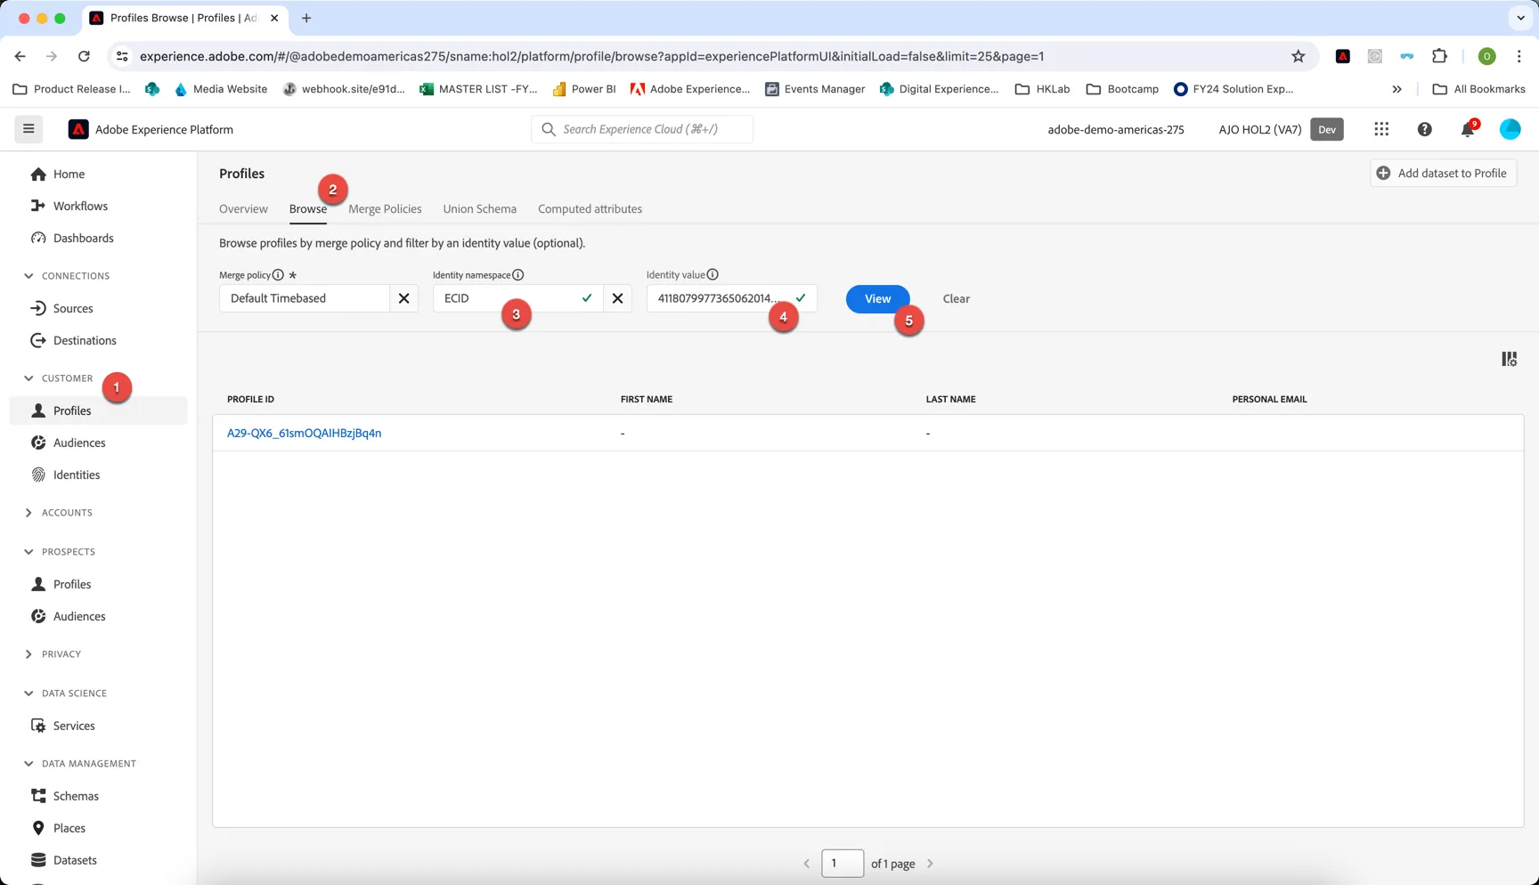Click the Search Experience Cloud field
The image size is (1539, 885).
pos(642,129)
